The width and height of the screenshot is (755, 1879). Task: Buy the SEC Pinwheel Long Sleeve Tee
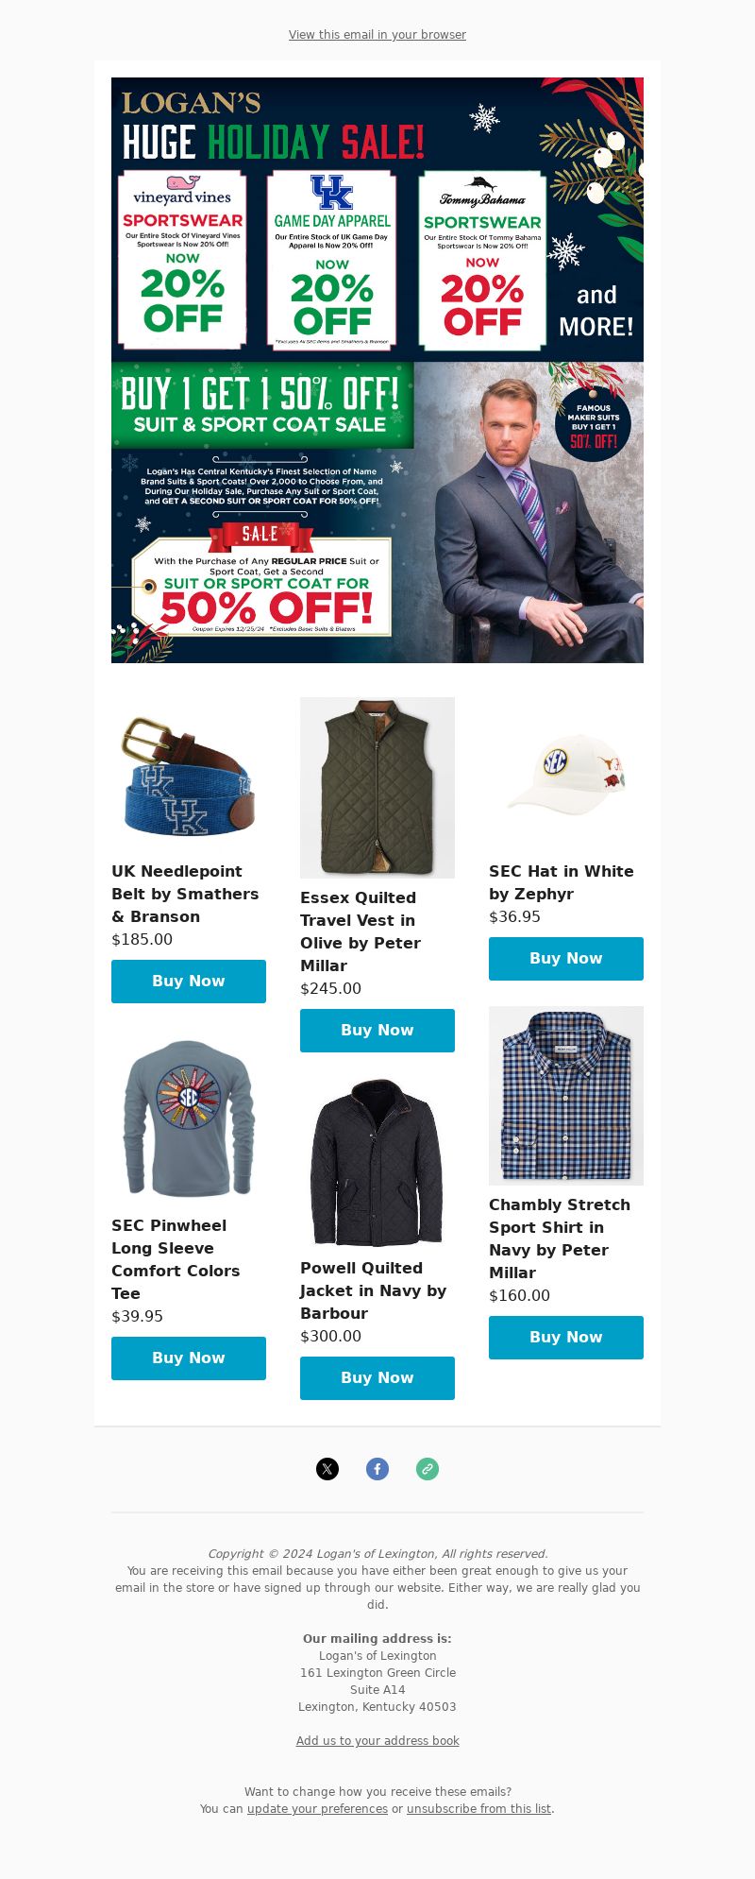pyautogui.click(x=189, y=1358)
